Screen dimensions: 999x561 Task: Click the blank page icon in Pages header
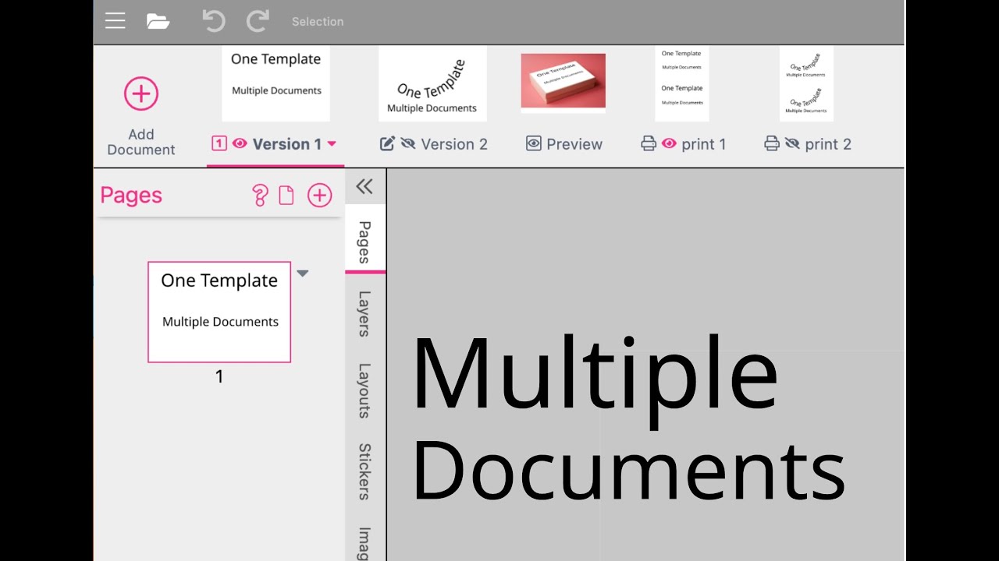point(286,195)
